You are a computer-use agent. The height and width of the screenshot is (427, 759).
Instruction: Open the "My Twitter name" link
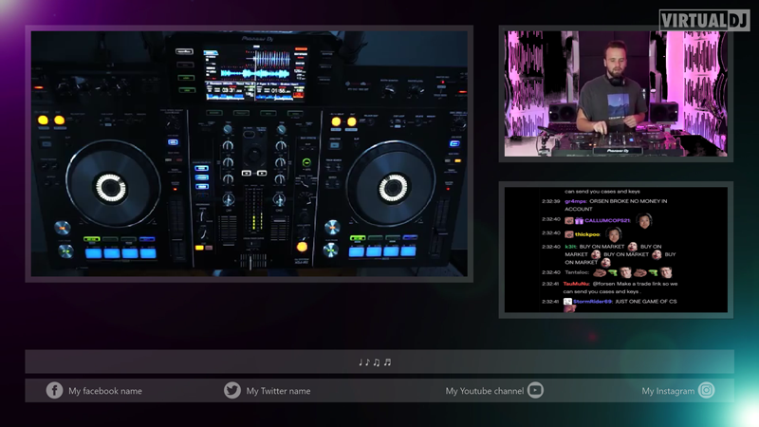[278, 391]
